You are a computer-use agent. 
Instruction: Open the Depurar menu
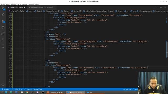coord(25,4)
